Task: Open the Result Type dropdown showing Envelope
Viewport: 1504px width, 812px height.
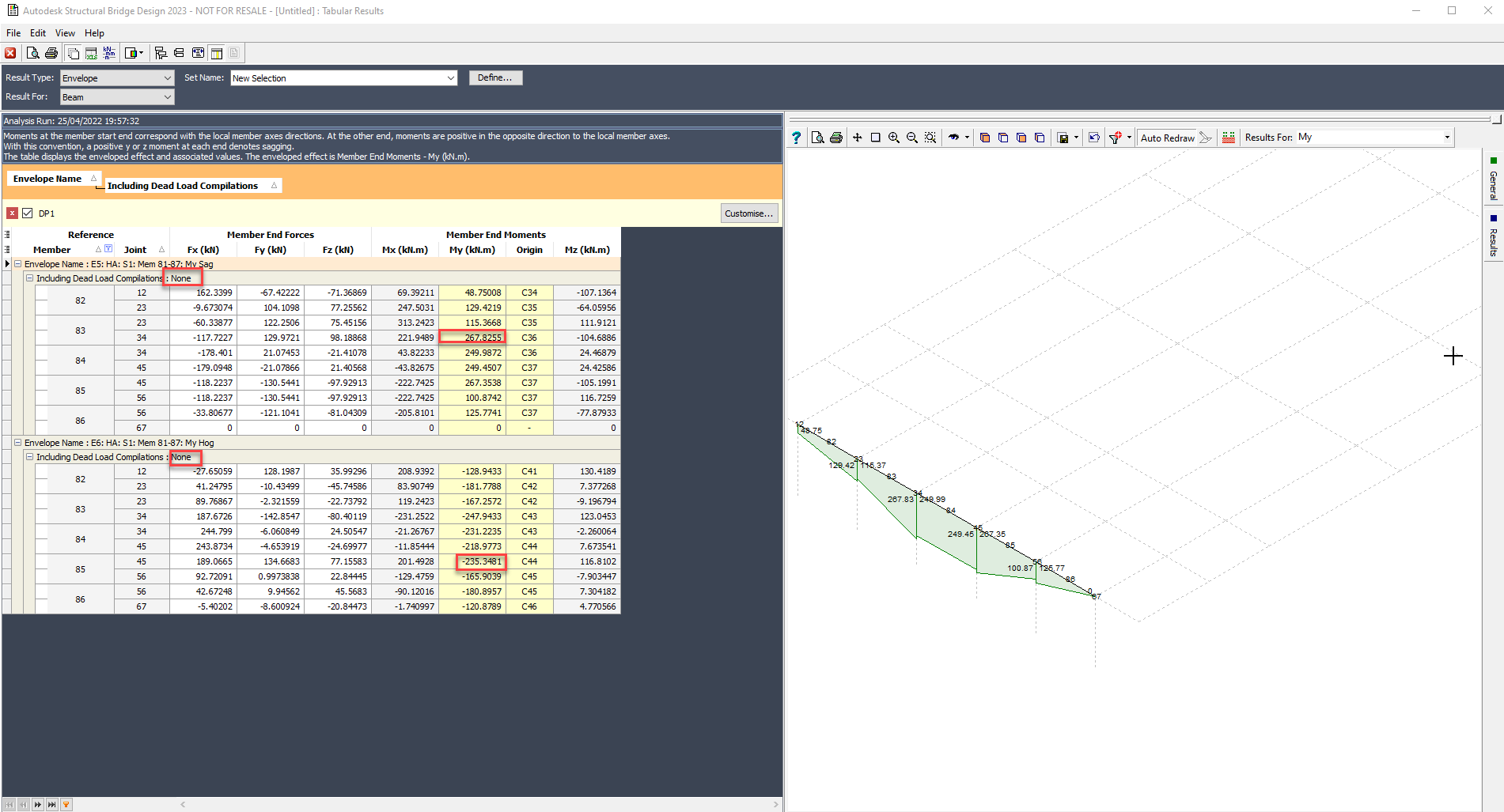Action: 167,77
